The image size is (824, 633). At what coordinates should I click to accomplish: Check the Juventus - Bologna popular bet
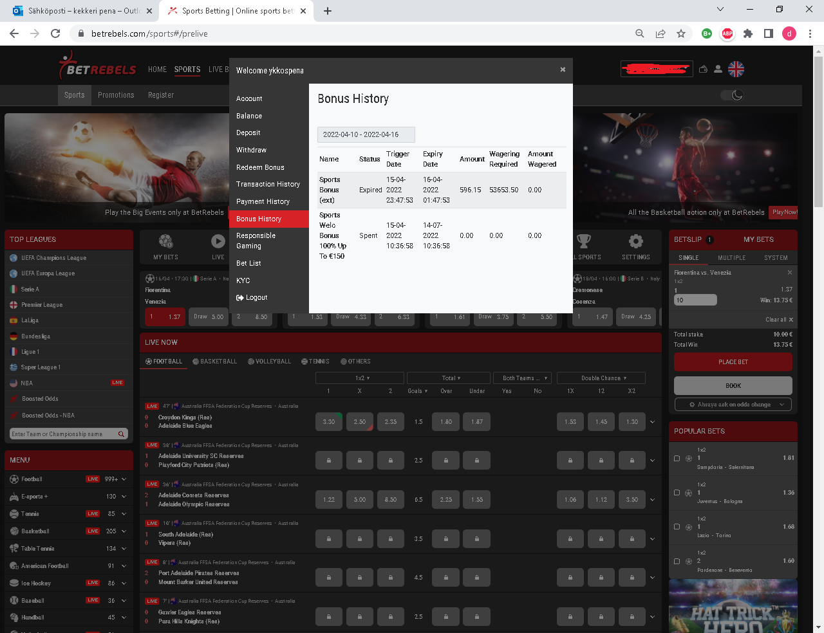pyautogui.click(x=677, y=493)
